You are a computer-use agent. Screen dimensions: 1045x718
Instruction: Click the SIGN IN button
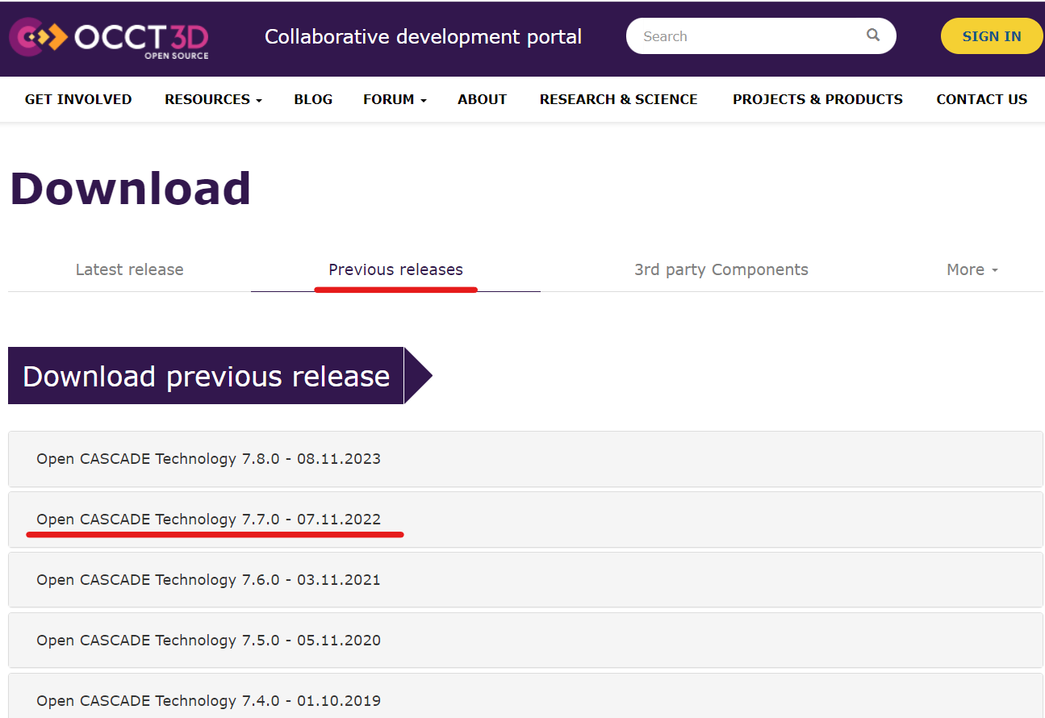click(992, 36)
